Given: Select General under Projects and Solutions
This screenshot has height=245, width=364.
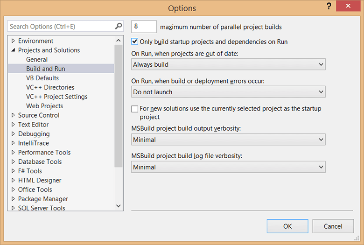Looking at the screenshot, I should coord(37,59).
